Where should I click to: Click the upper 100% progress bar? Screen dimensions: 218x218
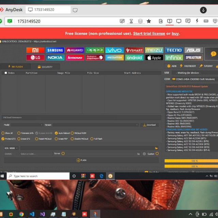pos(191,161)
